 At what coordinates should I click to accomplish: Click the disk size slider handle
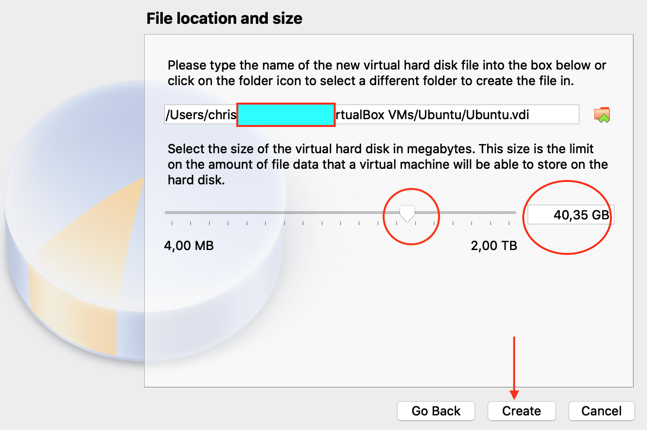407,213
